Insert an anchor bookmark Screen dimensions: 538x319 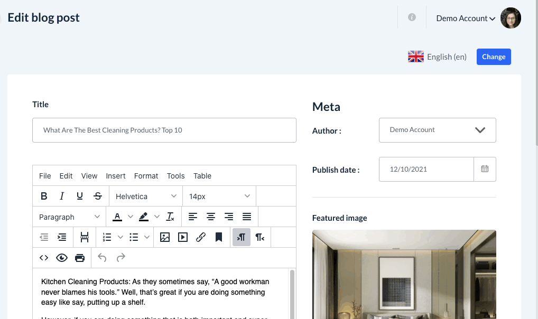click(x=219, y=237)
